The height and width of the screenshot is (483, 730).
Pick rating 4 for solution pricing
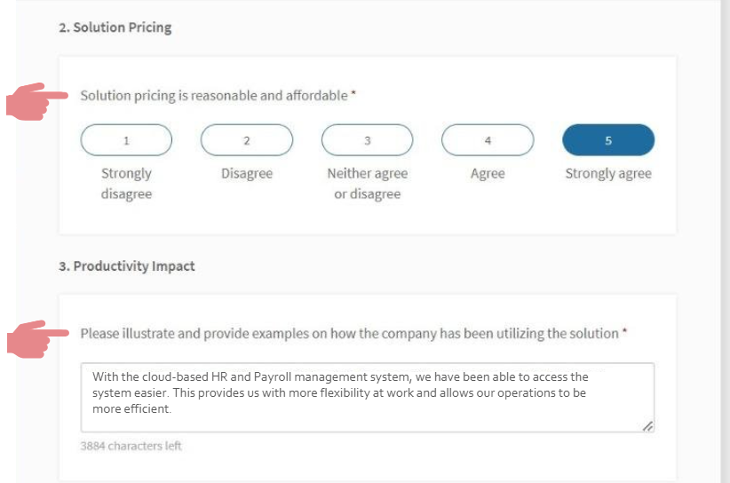[488, 140]
